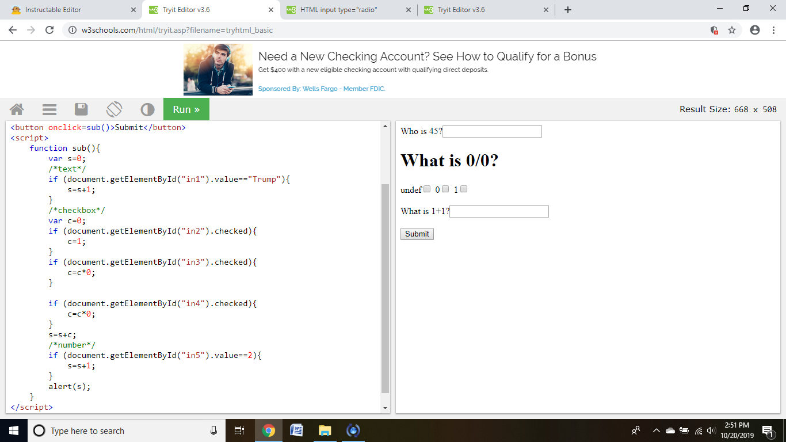This screenshot has width=786, height=442.
Task: Reload the current page
Action: [49, 30]
